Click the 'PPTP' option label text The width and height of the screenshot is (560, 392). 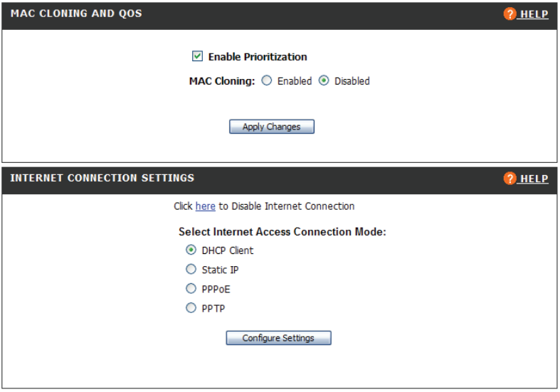point(213,309)
